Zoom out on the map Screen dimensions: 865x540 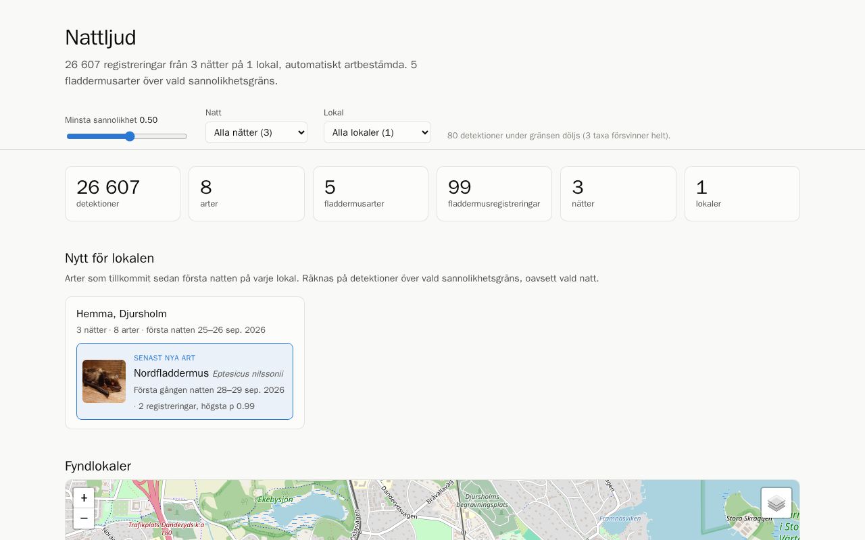[84, 518]
